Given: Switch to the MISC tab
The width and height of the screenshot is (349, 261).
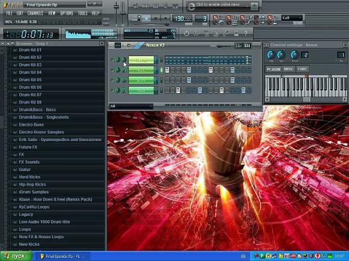Looking at the screenshot, I should pos(289,69).
